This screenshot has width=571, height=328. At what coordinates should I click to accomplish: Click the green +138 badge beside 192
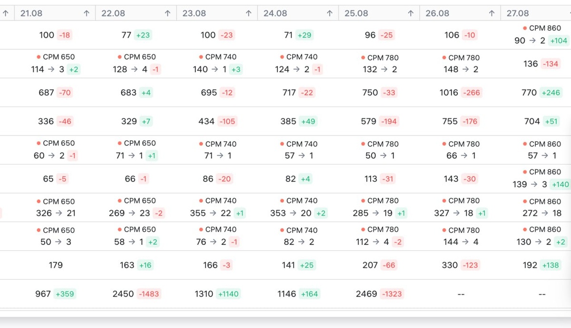(551, 265)
